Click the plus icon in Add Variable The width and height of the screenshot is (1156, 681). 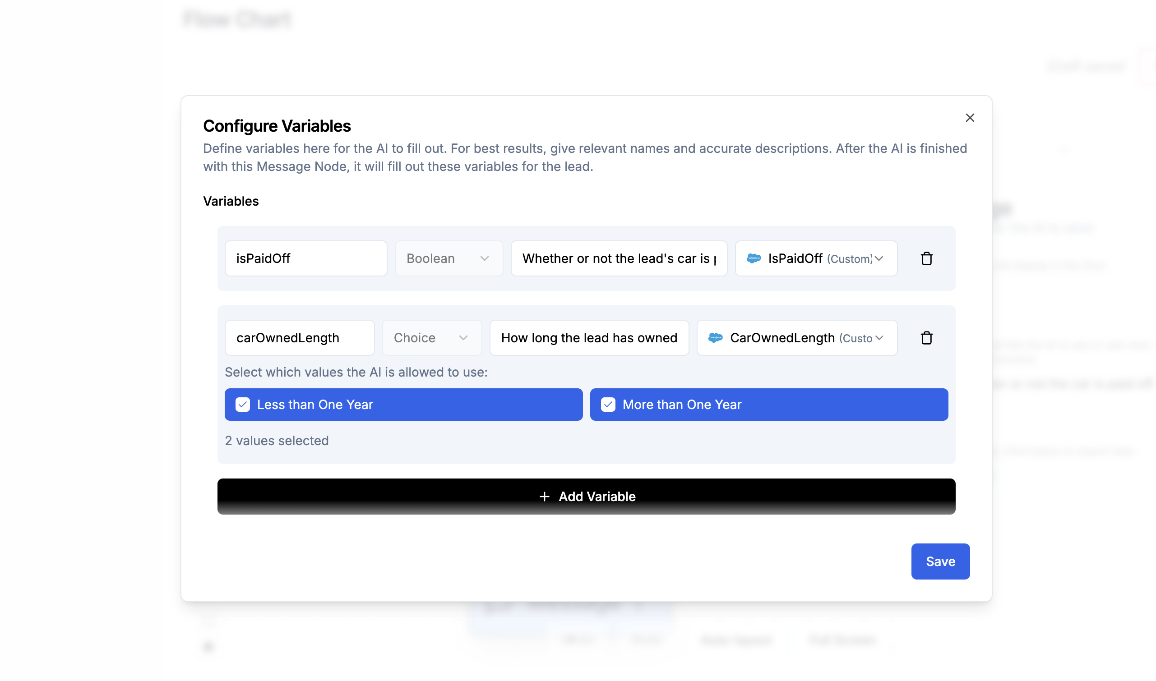[x=544, y=497]
